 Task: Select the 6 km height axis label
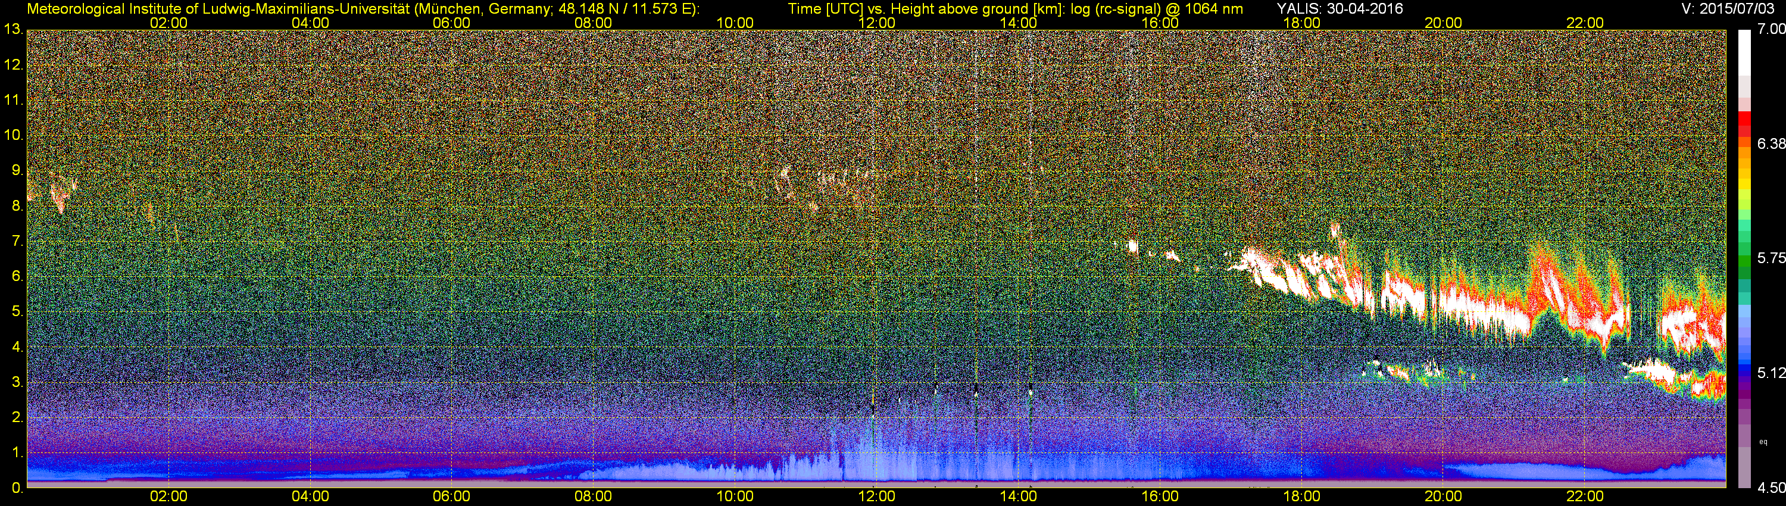pyautogui.click(x=17, y=275)
